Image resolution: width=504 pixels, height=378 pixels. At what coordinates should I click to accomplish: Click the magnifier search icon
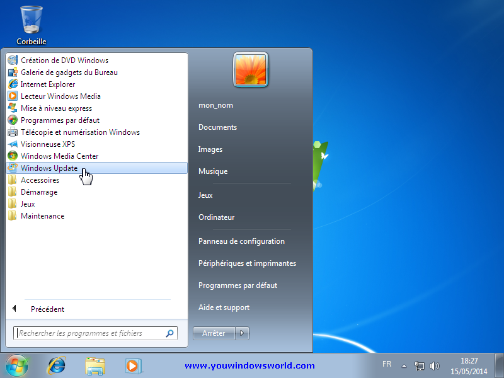tap(169, 333)
